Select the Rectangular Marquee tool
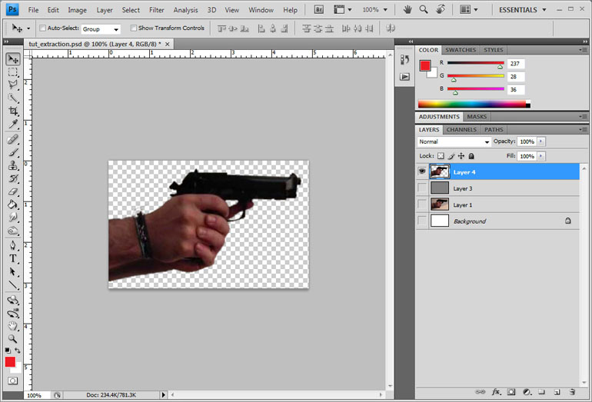The image size is (592, 402). tap(13, 72)
